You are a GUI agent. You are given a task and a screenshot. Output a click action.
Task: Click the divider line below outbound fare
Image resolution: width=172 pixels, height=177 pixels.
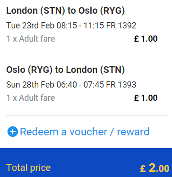click(x=87, y=56)
